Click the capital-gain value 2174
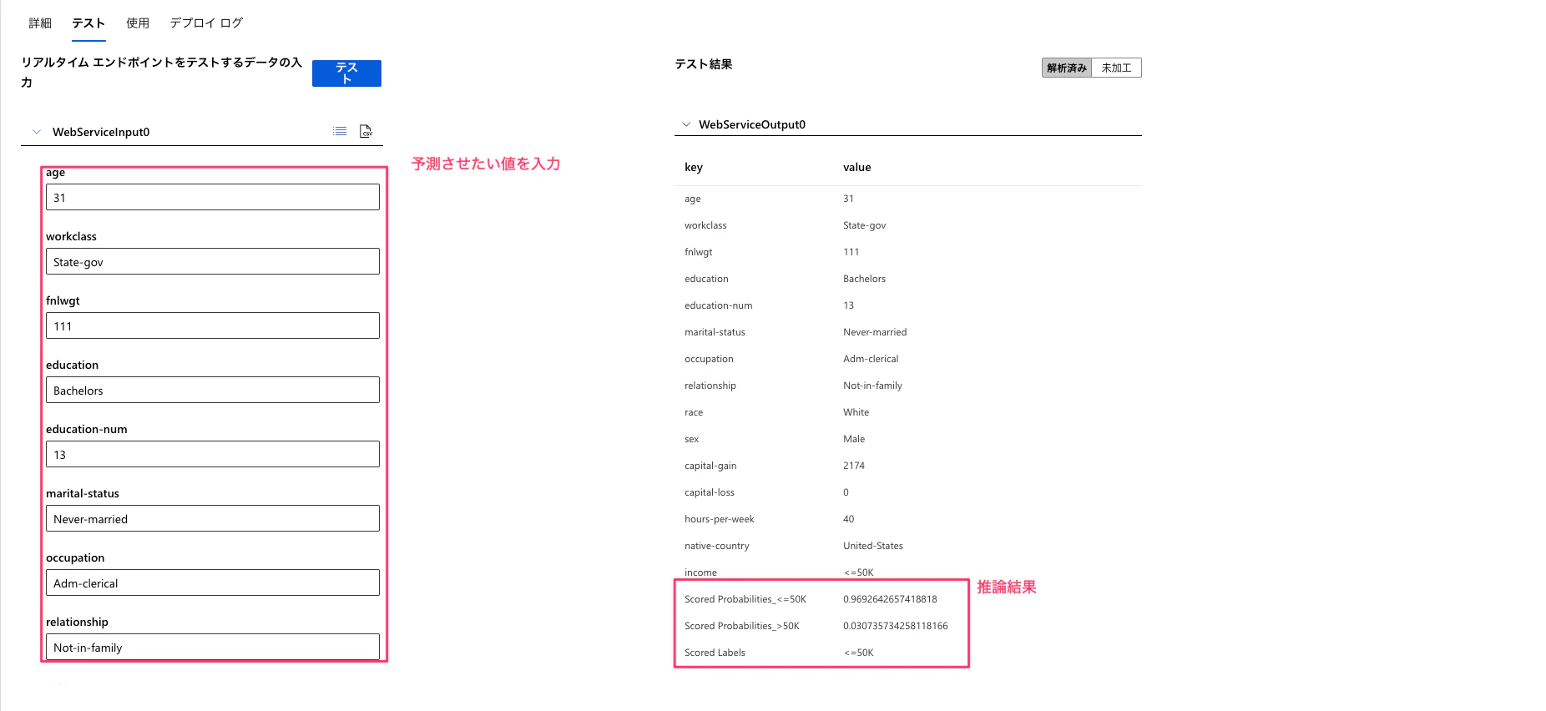 [x=854, y=466]
